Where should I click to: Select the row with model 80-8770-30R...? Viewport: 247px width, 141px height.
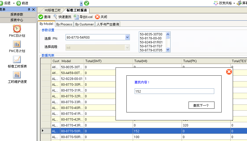(x=72, y=84)
